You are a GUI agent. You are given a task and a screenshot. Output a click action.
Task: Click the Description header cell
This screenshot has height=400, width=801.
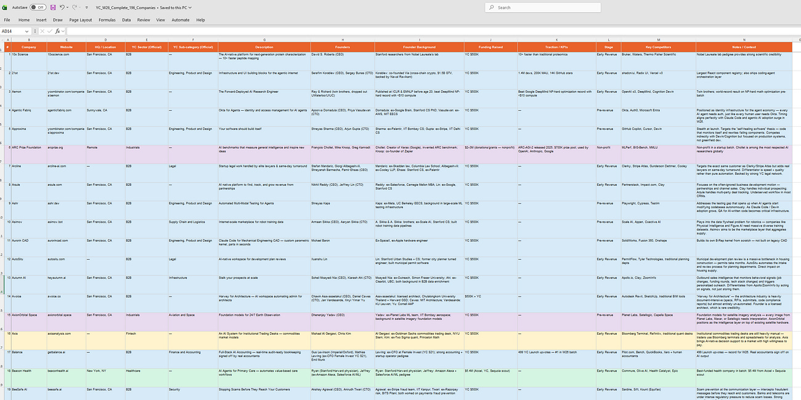click(x=264, y=47)
